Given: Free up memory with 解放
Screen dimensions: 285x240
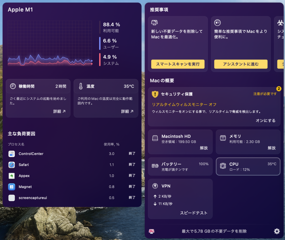Looking at the screenshot, I should point(272,148).
